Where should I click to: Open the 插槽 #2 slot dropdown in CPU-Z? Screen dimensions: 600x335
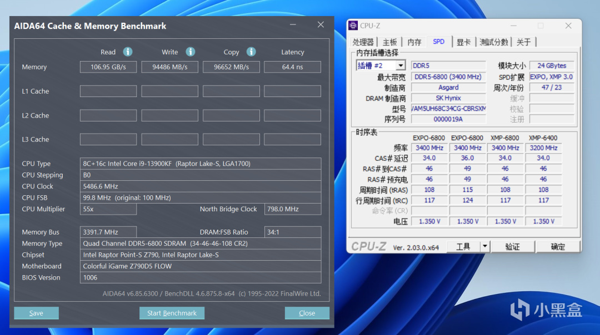pos(400,65)
